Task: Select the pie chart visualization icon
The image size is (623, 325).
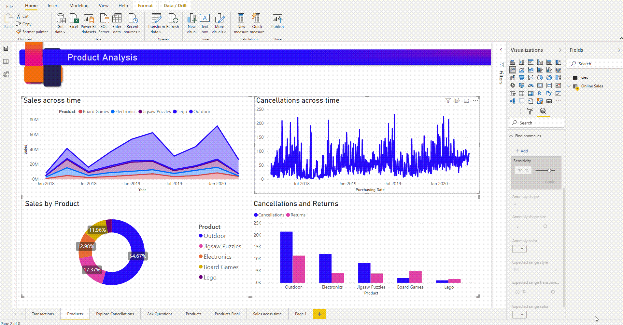Action: click(x=540, y=78)
